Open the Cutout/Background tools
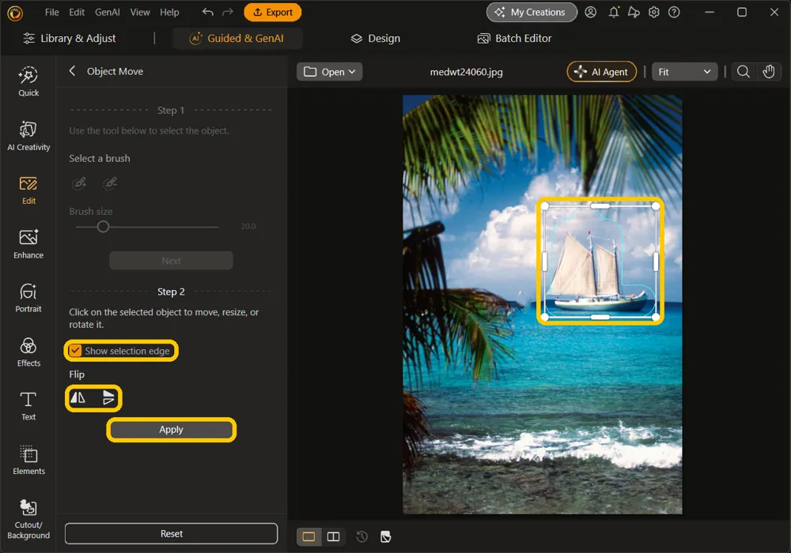Screen dimensions: 791x553 [x=28, y=519]
